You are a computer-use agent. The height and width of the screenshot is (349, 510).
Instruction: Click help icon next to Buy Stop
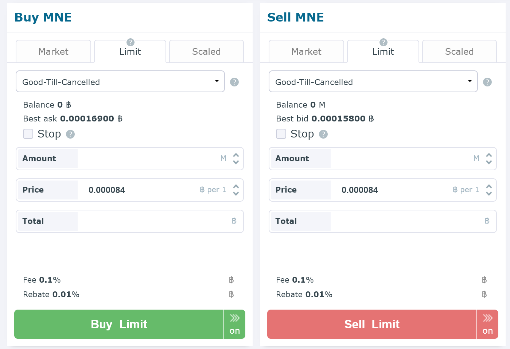pyautogui.click(x=70, y=134)
